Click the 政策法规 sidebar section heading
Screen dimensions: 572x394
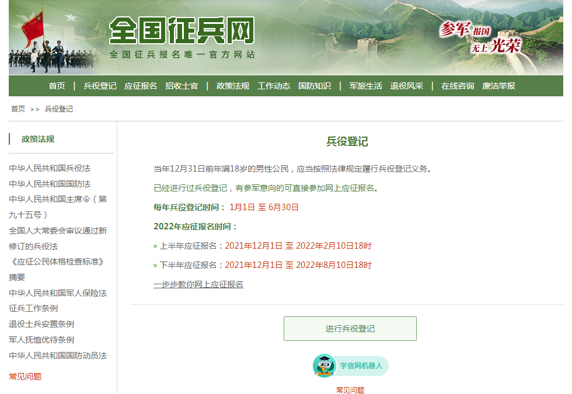click(37, 139)
